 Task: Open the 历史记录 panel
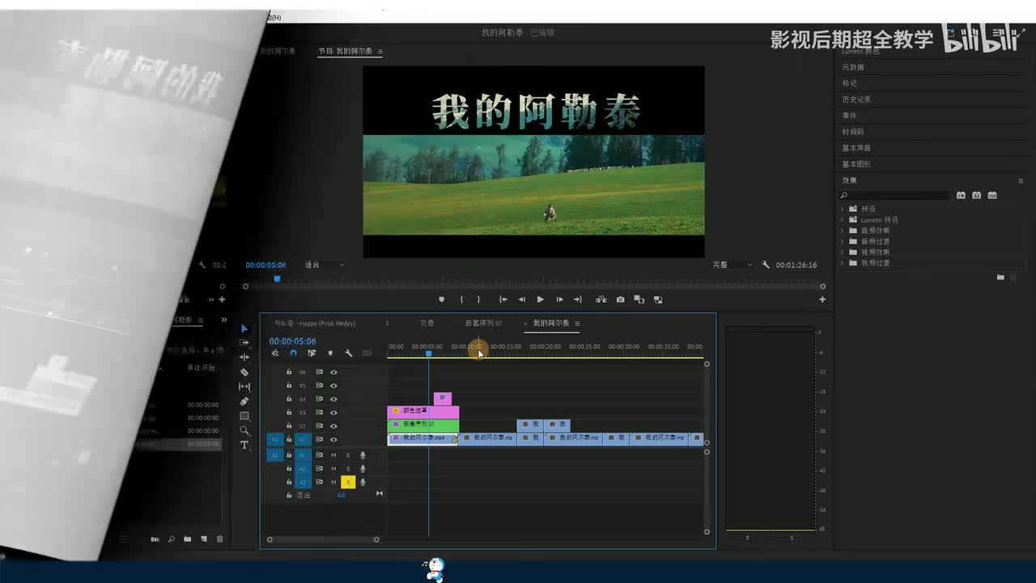point(856,100)
